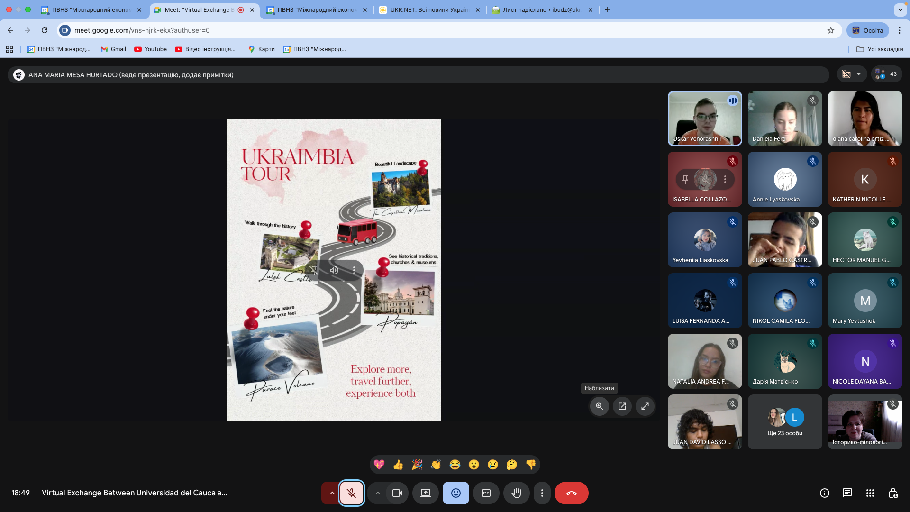The image size is (910, 512).
Task: Open chat with everyone icon
Action: tap(847, 493)
